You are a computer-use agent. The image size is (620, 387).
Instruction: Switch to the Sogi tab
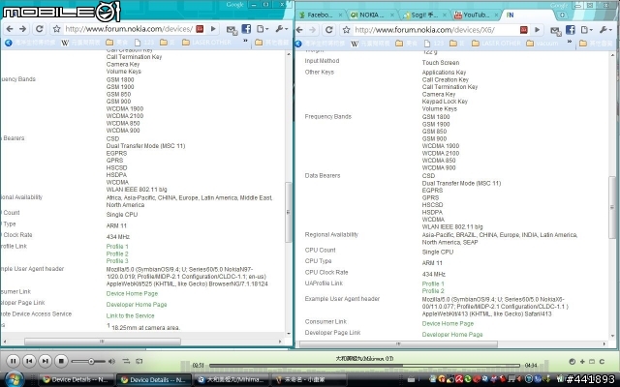(x=424, y=15)
